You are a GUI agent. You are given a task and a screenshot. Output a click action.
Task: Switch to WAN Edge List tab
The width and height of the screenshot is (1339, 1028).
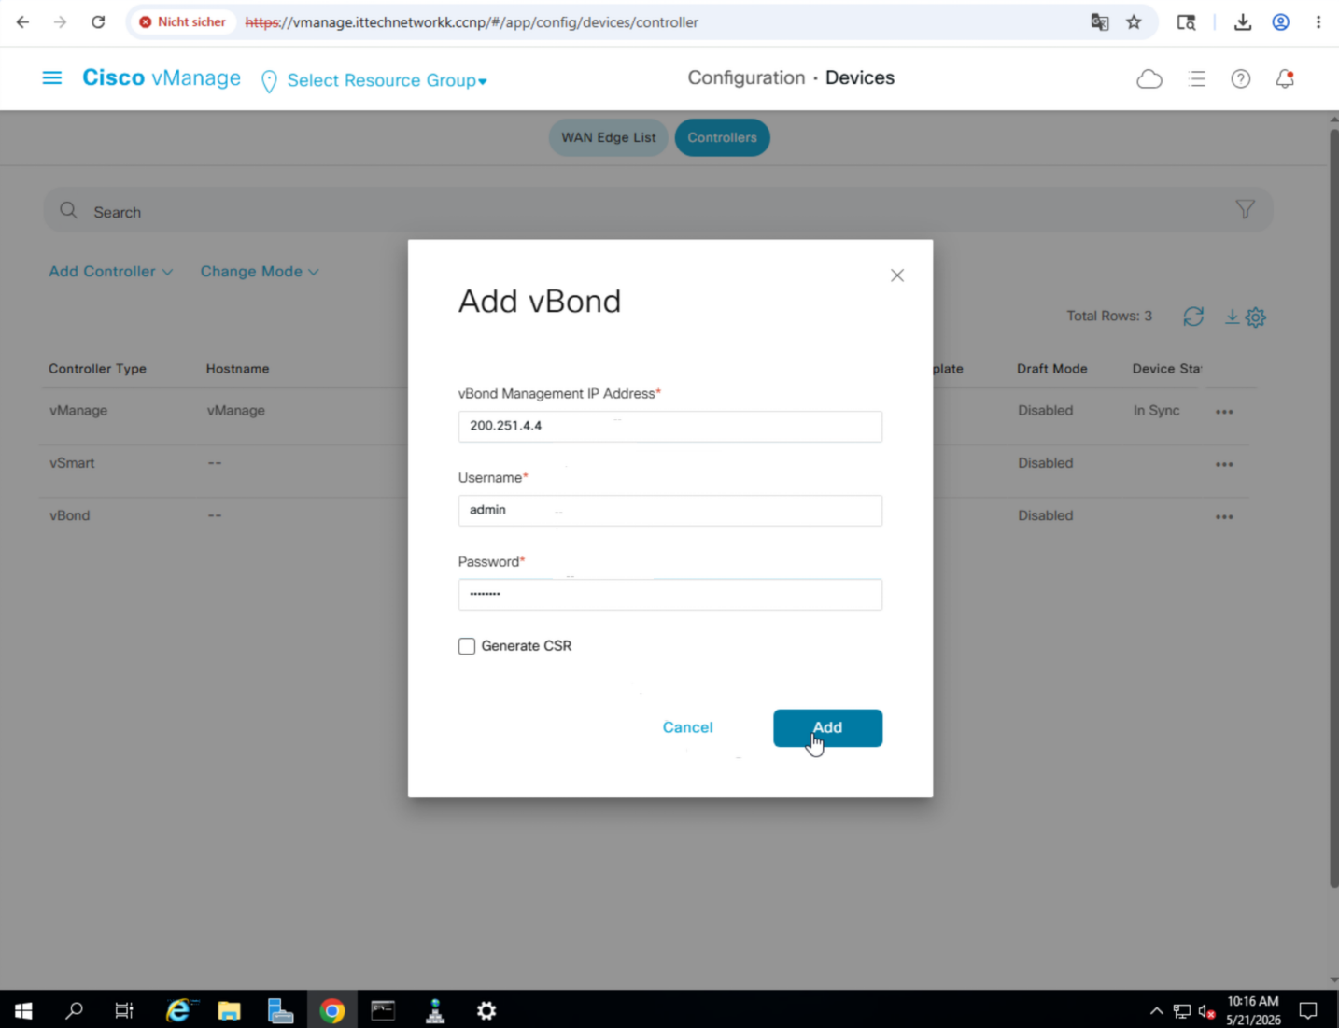[x=609, y=137]
